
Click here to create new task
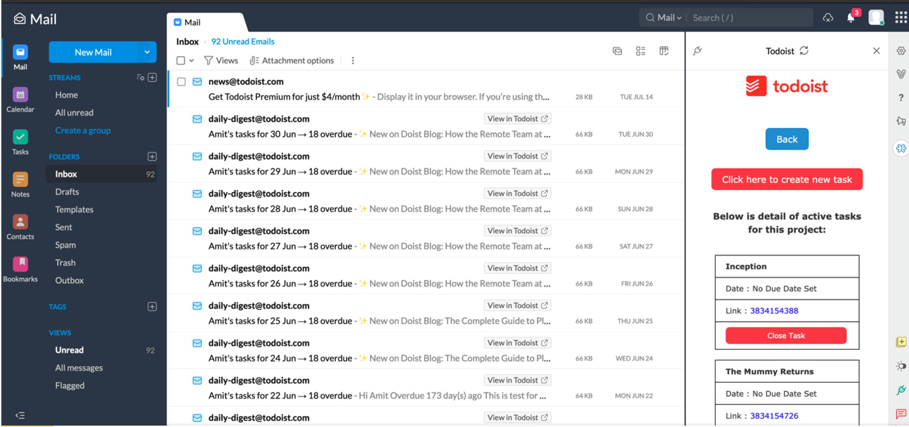pyautogui.click(x=786, y=179)
